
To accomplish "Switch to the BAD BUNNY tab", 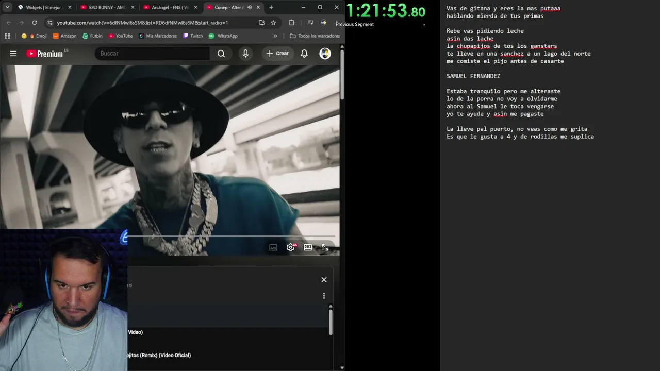I will [x=107, y=7].
